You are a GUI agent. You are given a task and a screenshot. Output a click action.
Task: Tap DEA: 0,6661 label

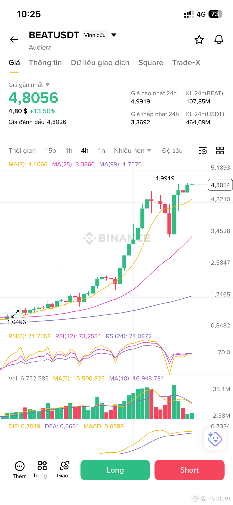click(x=62, y=426)
